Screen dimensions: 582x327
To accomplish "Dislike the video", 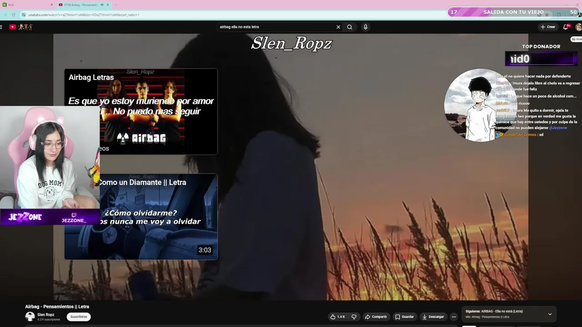I will 354,317.
